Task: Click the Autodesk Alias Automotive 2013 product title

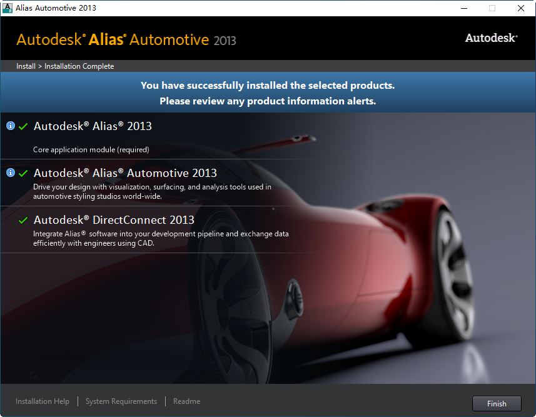Action: tap(125, 173)
